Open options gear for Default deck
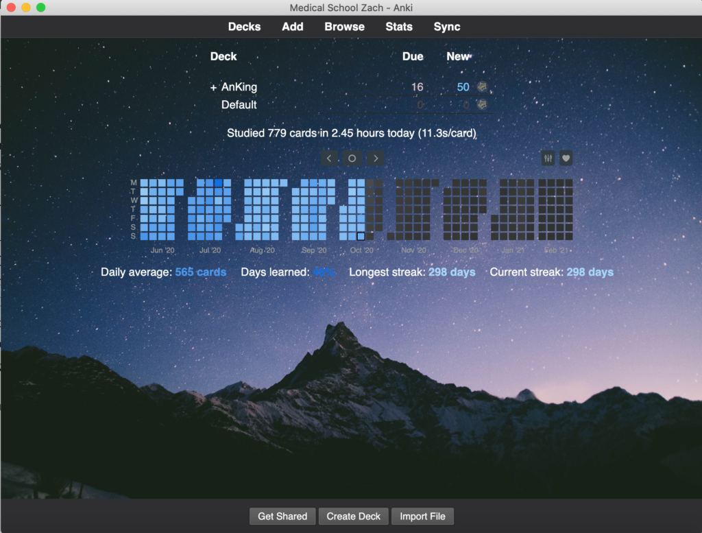Image resolution: width=702 pixels, height=533 pixels. coord(482,104)
